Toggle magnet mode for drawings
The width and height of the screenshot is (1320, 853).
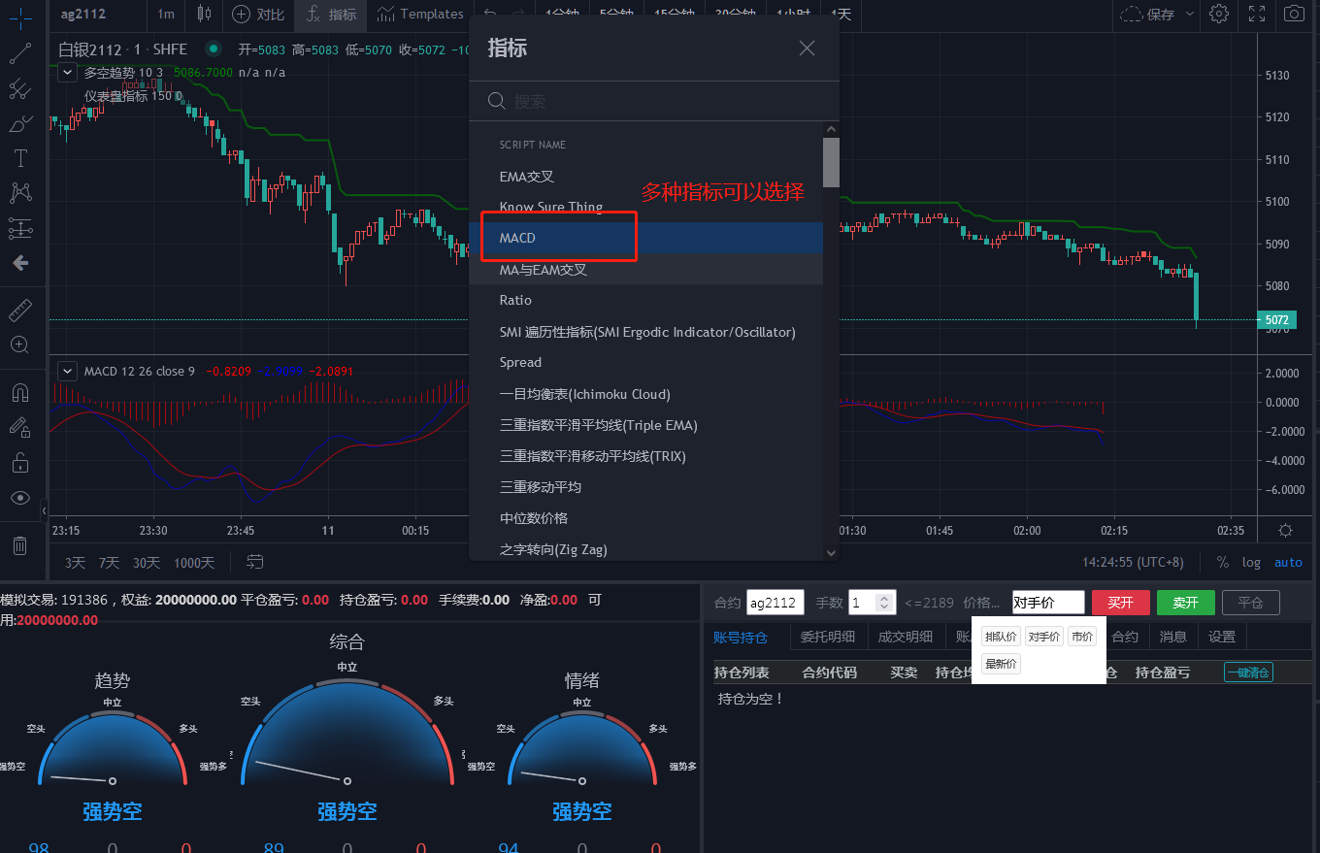(20, 392)
